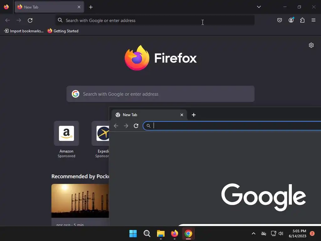Viewport: 321px width, 241px height.
Task: Open Getting Started bookmark
Action: 63,31
